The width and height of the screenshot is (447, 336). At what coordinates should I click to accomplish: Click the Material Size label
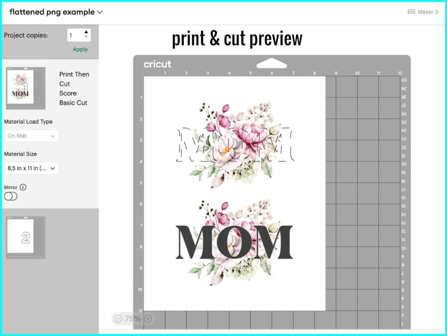click(20, 154)
